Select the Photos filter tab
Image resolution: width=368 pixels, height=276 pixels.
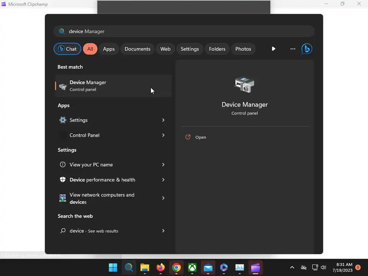point(243,49)
